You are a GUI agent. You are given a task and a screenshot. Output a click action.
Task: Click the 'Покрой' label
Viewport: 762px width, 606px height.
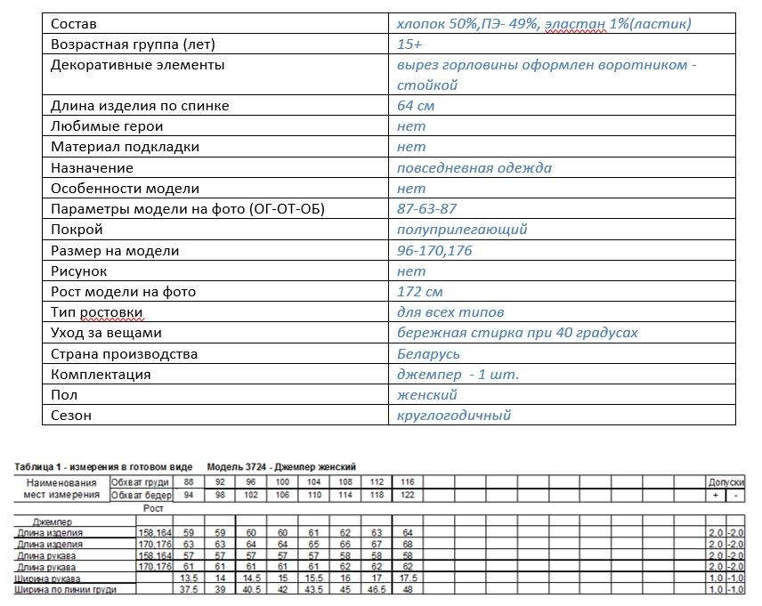[77, 230]
